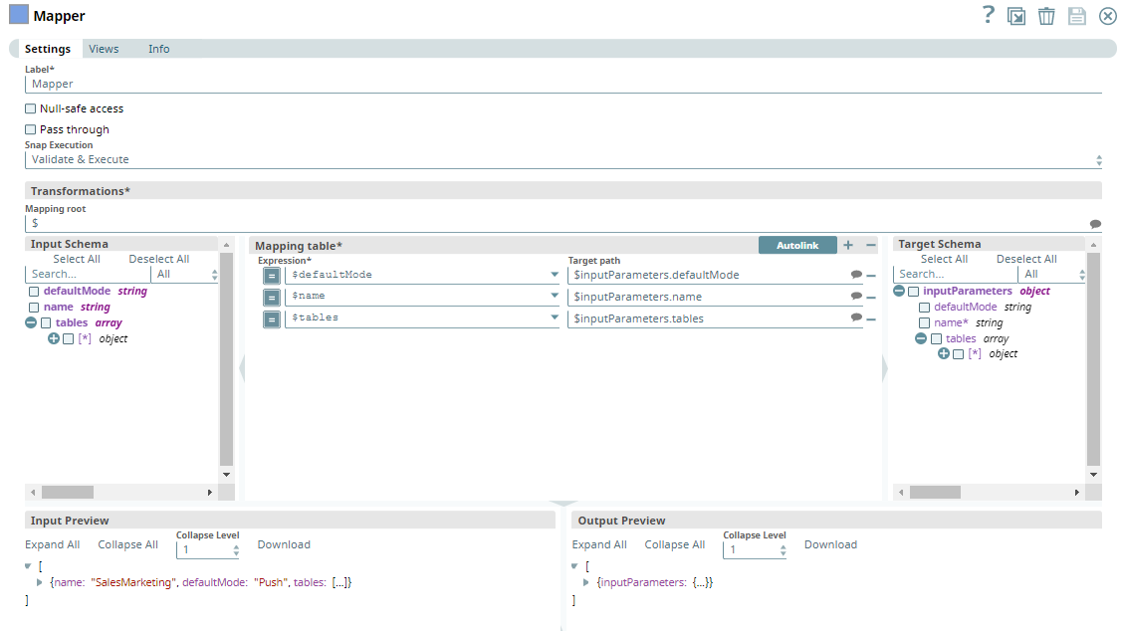The image size is (1122, 631).
Task: Click Deselect All in Target Schema
Action: 1026,259
